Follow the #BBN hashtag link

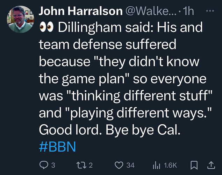tap(57, 147)
